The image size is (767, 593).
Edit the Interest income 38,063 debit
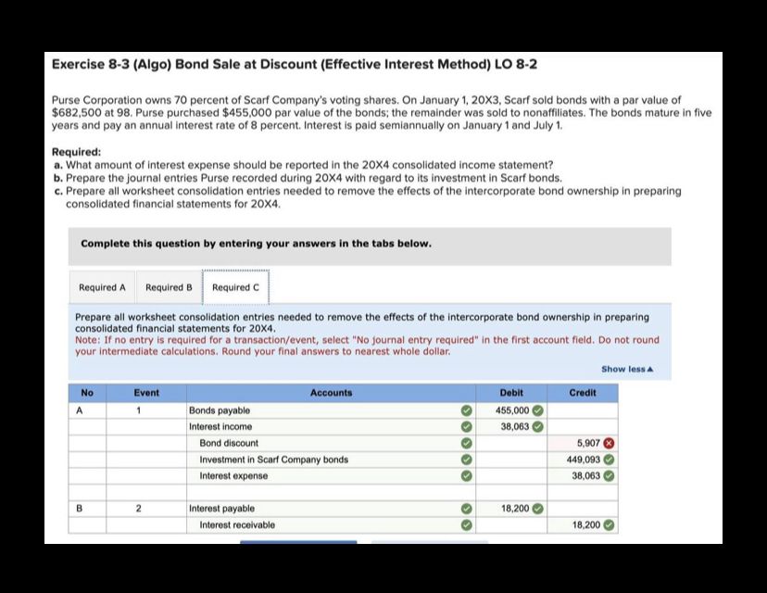(511, 426)
